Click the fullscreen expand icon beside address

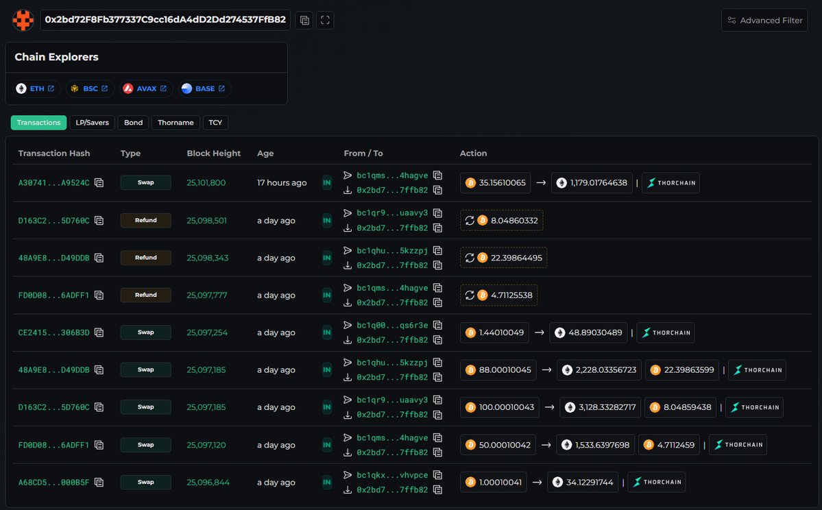pyautogui.click(x=326, y=21)
